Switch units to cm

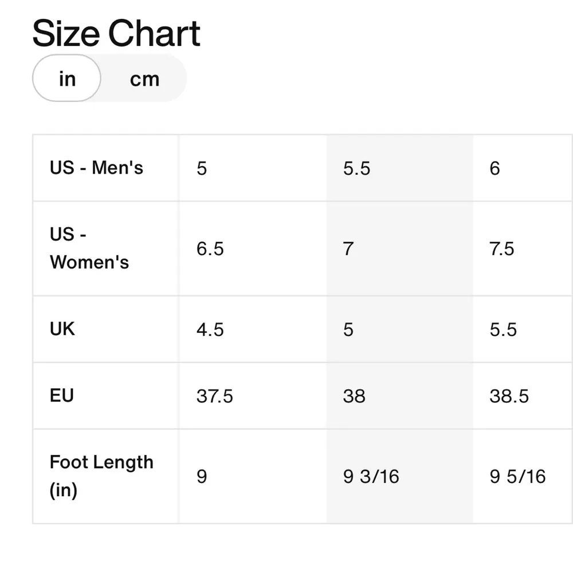[144, 79]
